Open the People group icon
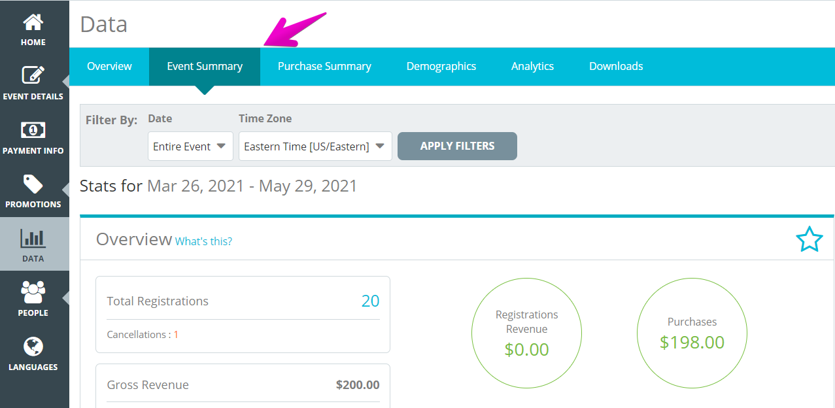The width and height of the screenshot is (835, 408). pos(33,292)
